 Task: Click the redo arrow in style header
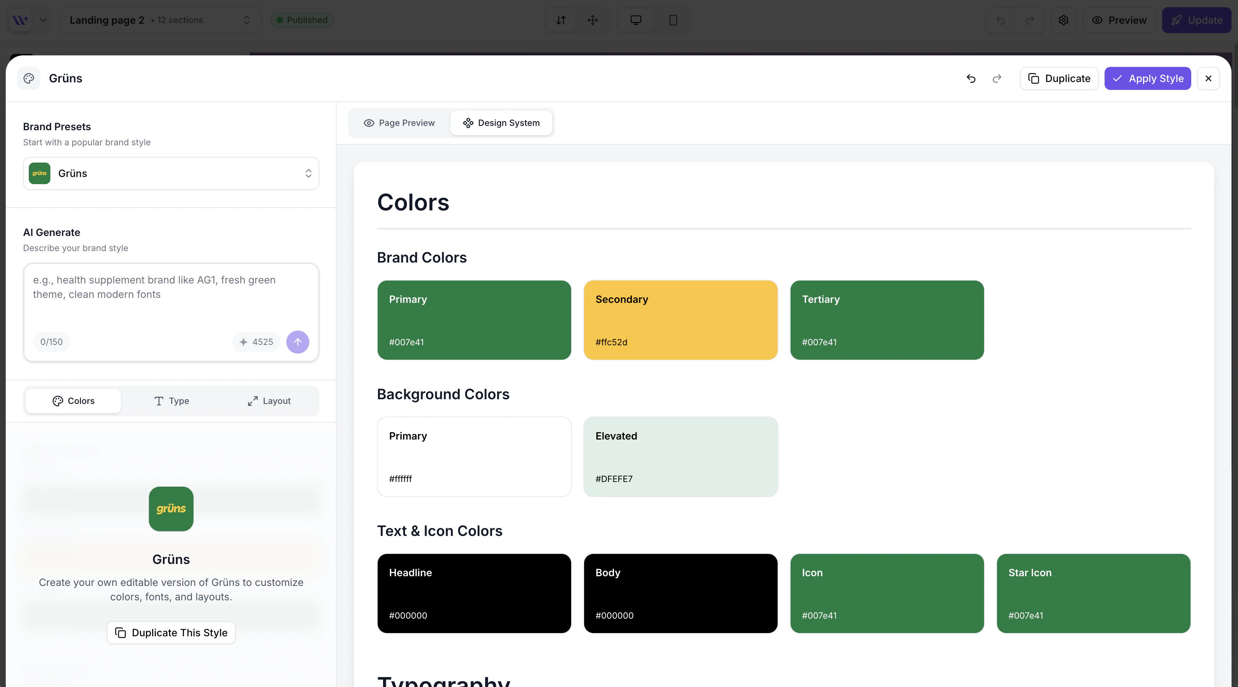pyautogui.click(x=997, y=78)
